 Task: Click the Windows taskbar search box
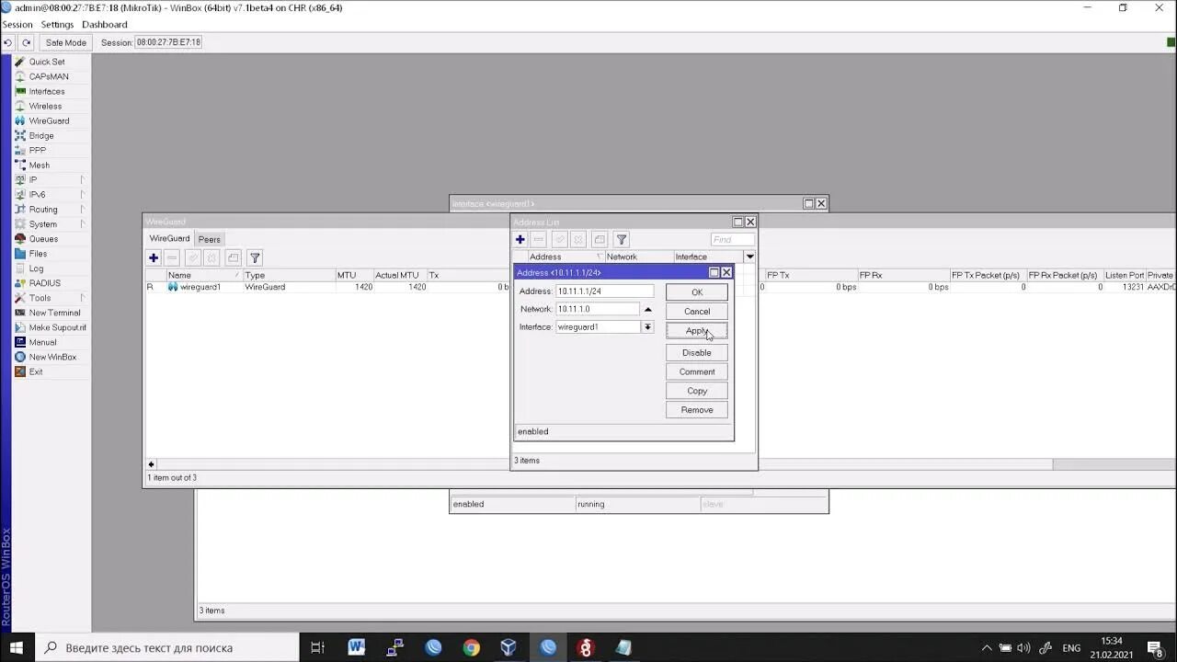[x=167, y=647]
